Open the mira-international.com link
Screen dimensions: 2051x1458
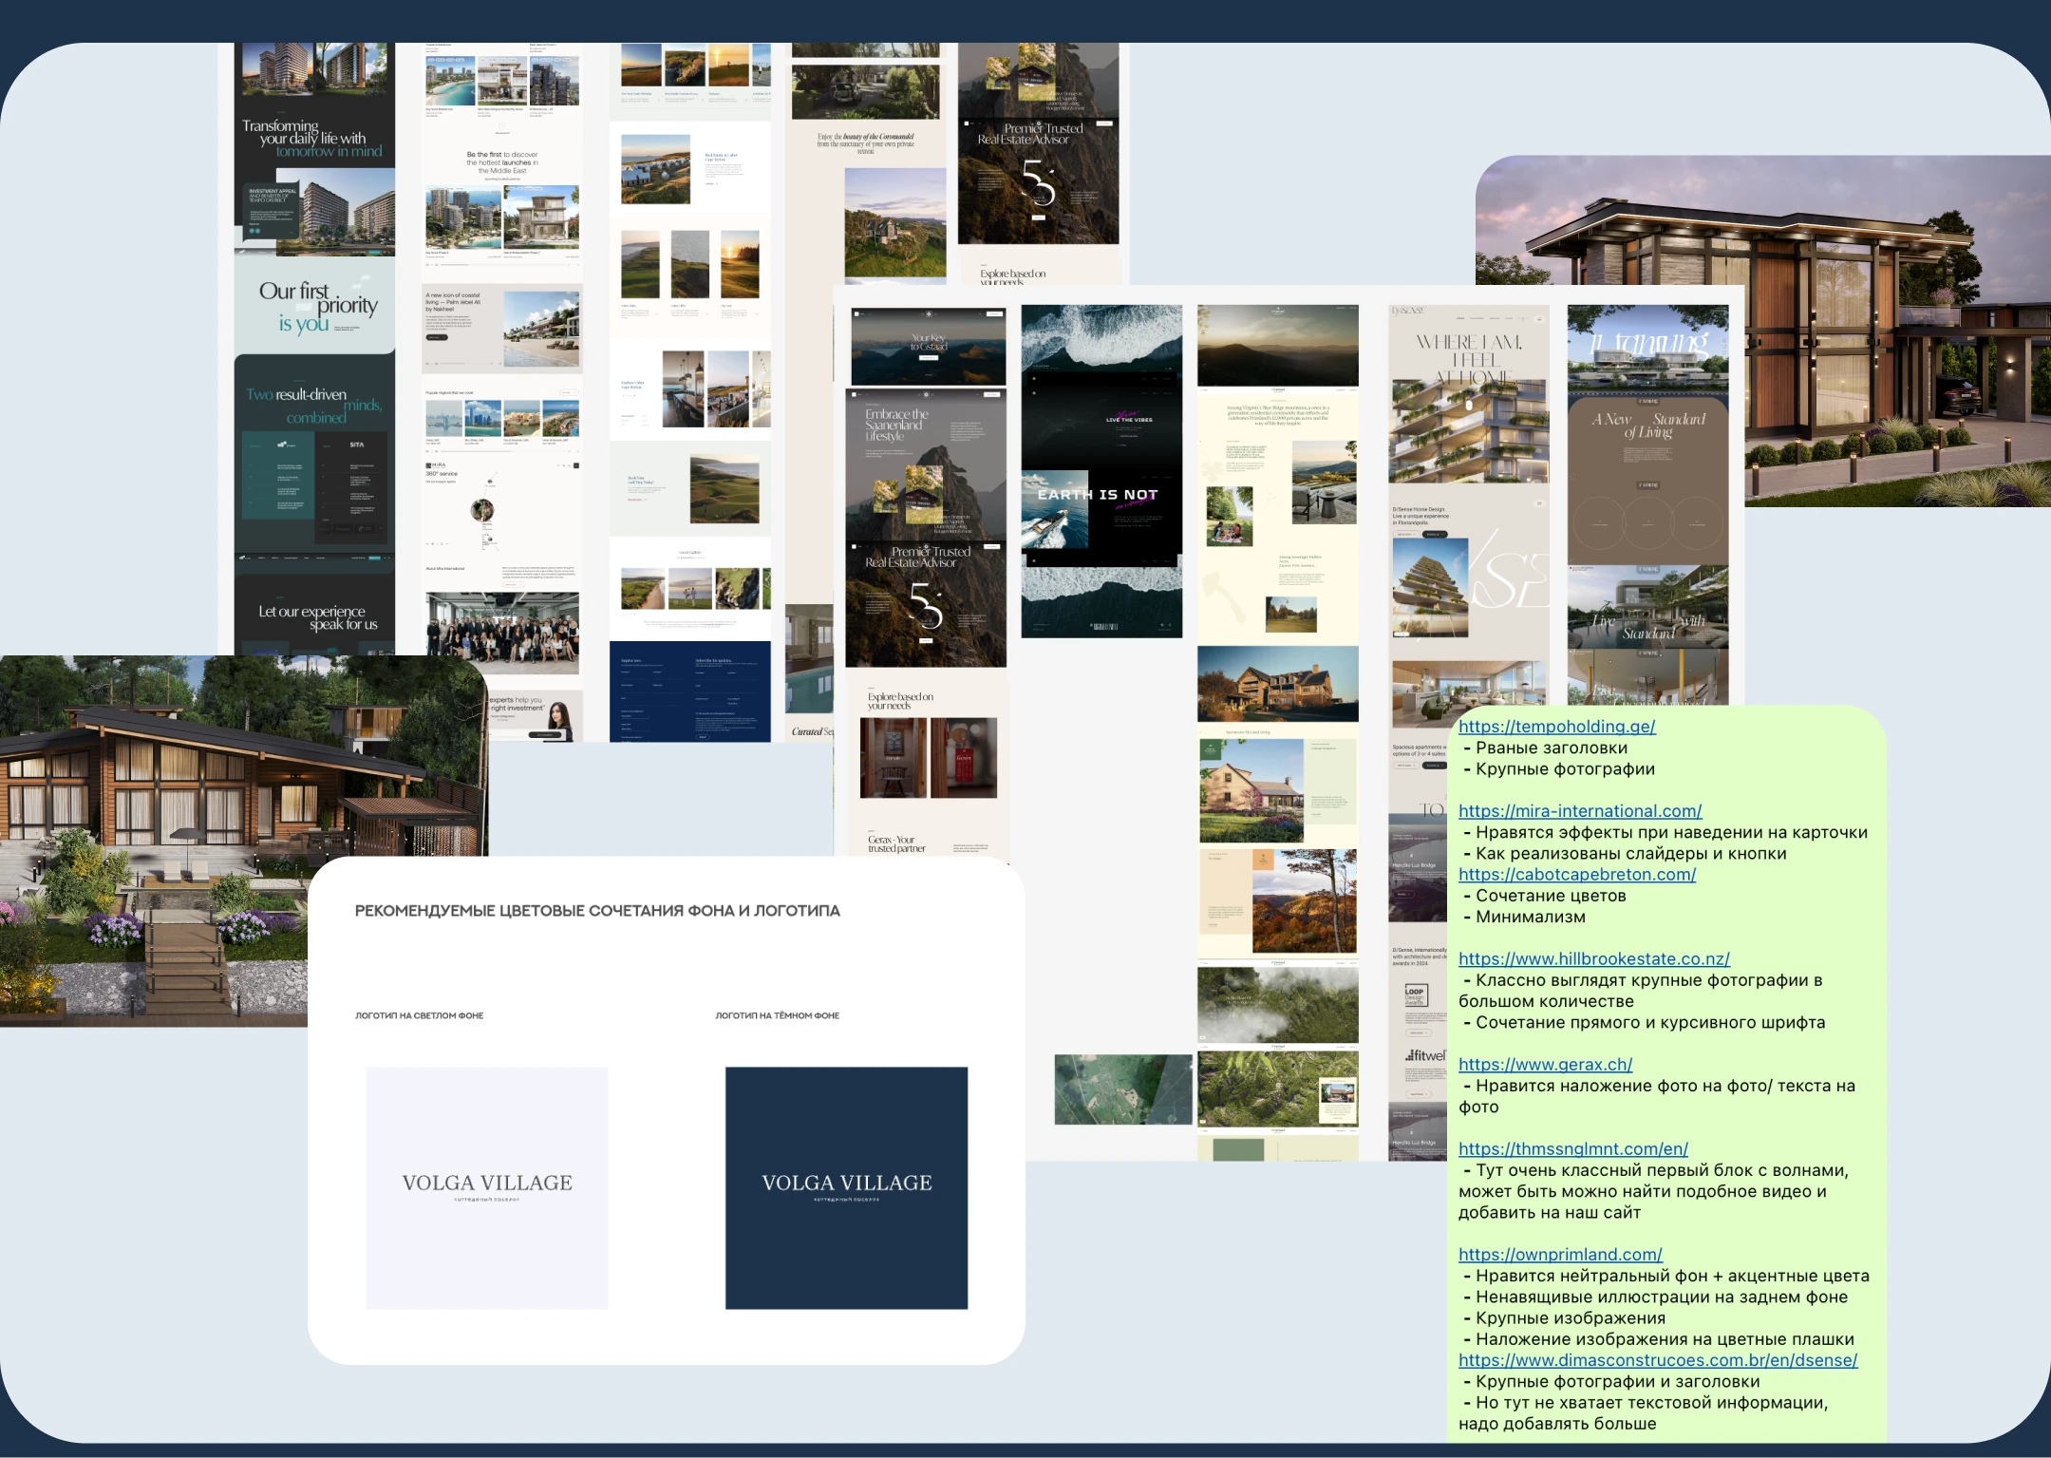1580,811
